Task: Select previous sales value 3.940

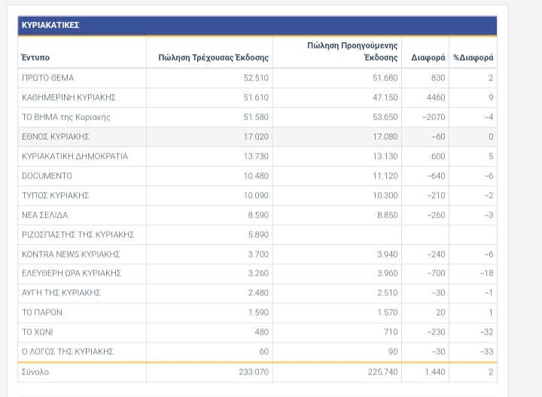Action: click(x=388, y=255)
